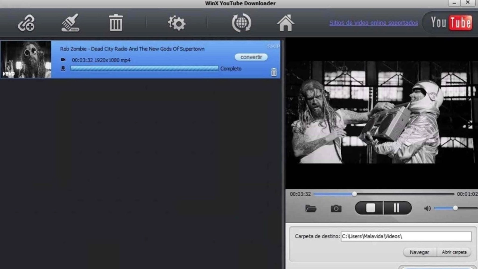Click the download progress bar marked Completo
Image resolution: width=478 pixels, height=269 pixels.
pos(144,69)
